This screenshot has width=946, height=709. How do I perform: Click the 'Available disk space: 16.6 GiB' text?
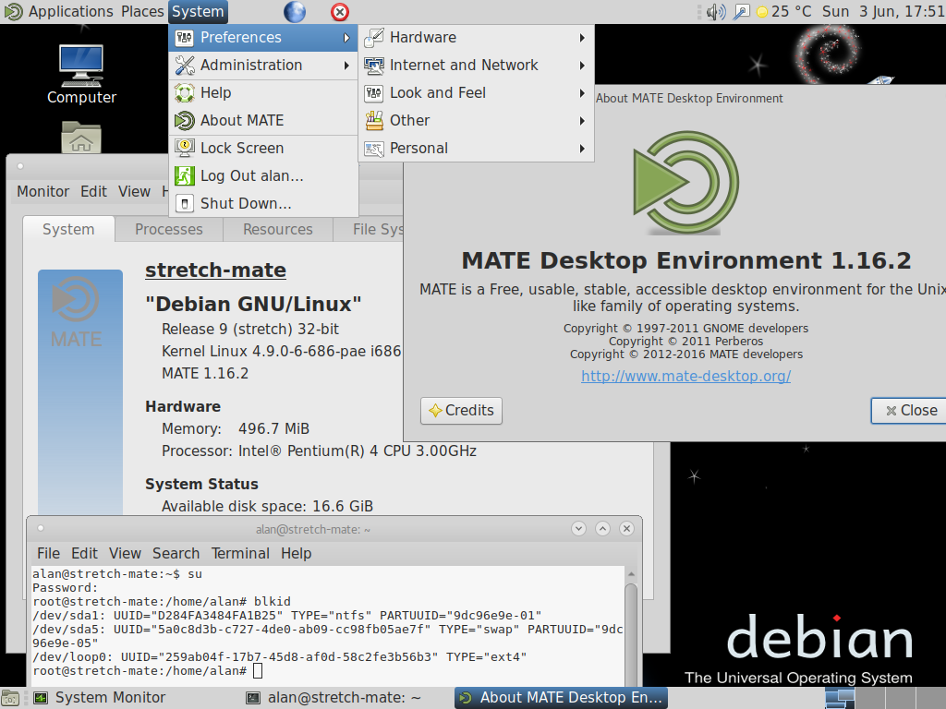pyautogui.click(x=267, y=507)
